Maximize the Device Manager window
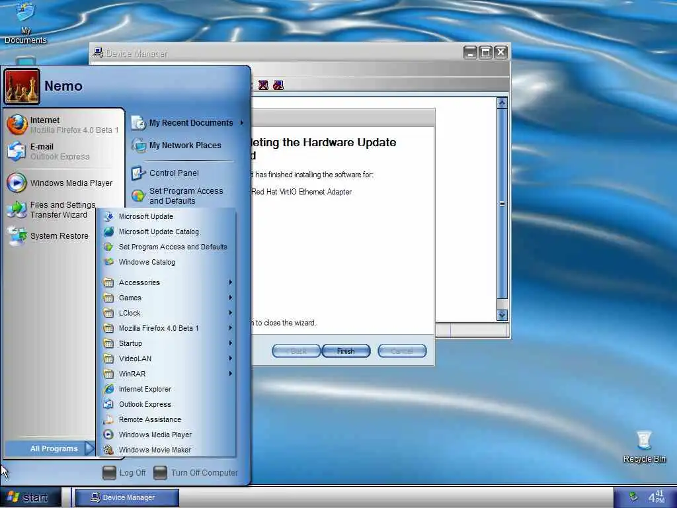Image resolution: width=677 pixels, height=508 pixels. [485, 53]
